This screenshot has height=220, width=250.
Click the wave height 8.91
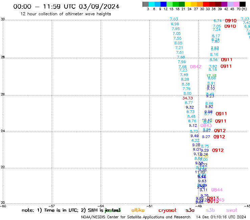(x=211, y=83)
